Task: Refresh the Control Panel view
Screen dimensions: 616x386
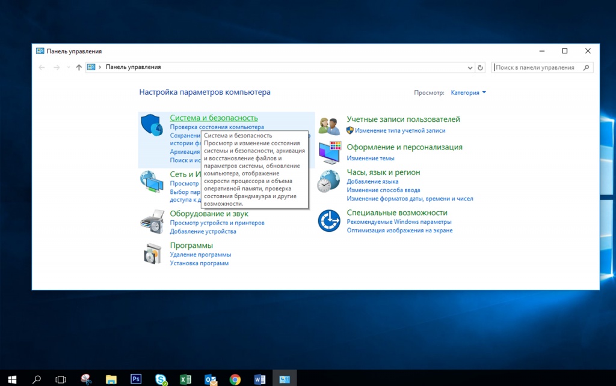Action: click(x=480, y=67)
